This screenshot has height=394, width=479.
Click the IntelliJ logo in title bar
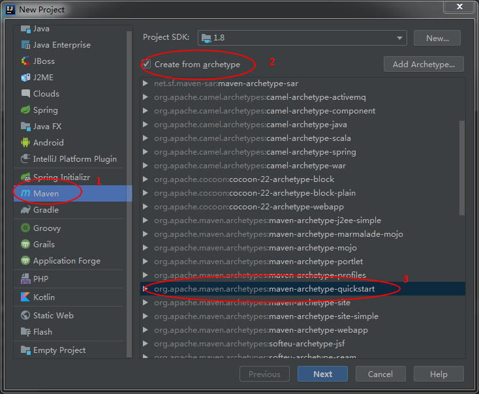coord(10,10)
